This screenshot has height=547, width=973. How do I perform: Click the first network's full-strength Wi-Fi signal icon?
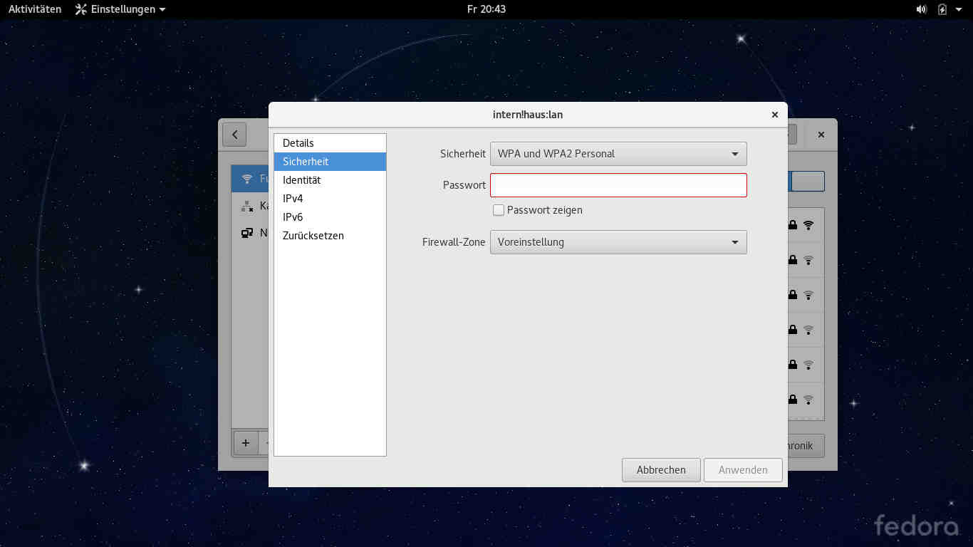808,225
